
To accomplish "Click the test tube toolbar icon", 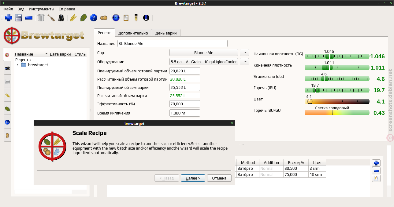I will pos(136,18).
